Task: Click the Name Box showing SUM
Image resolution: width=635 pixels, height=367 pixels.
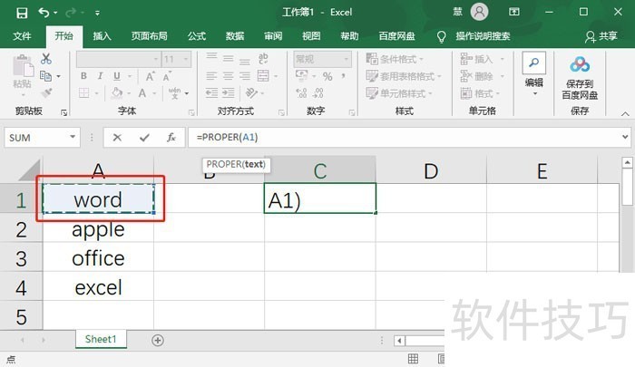Action: (42, 138)
